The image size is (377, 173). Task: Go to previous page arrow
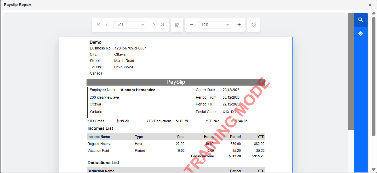click(107, 25)
